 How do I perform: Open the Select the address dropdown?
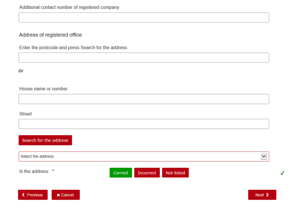coord(144,156)
